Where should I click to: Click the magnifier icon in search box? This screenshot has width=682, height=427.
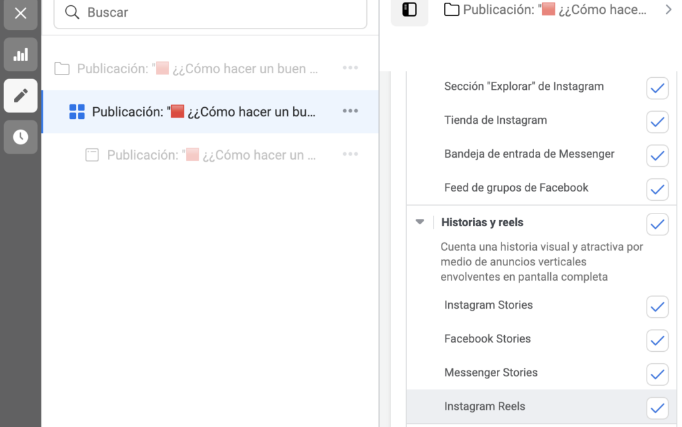click(72, 12)
